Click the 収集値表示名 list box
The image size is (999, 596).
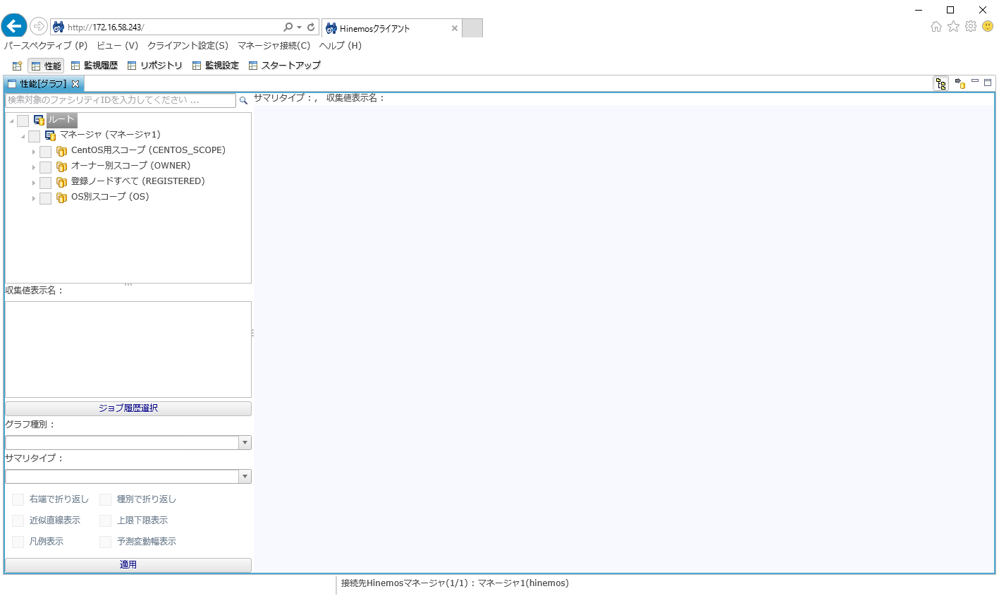point(128,349)
